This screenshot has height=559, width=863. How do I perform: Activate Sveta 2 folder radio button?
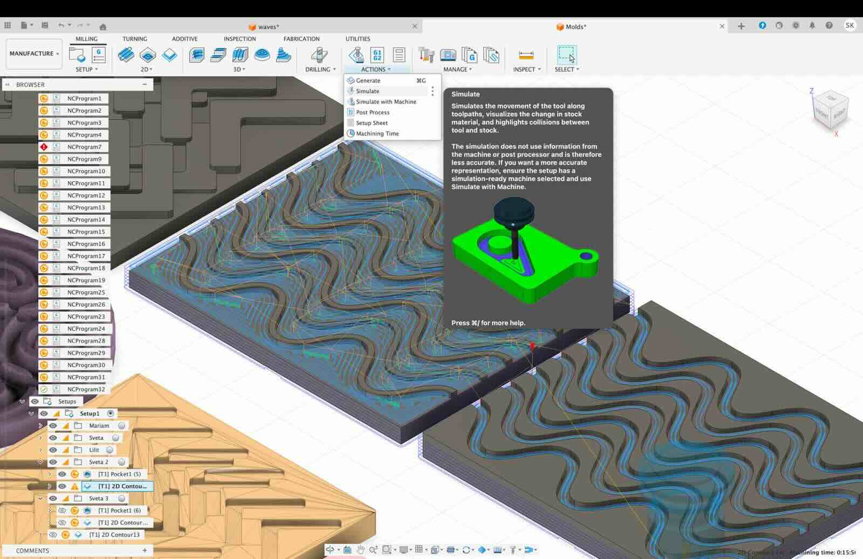coord(121,462)
